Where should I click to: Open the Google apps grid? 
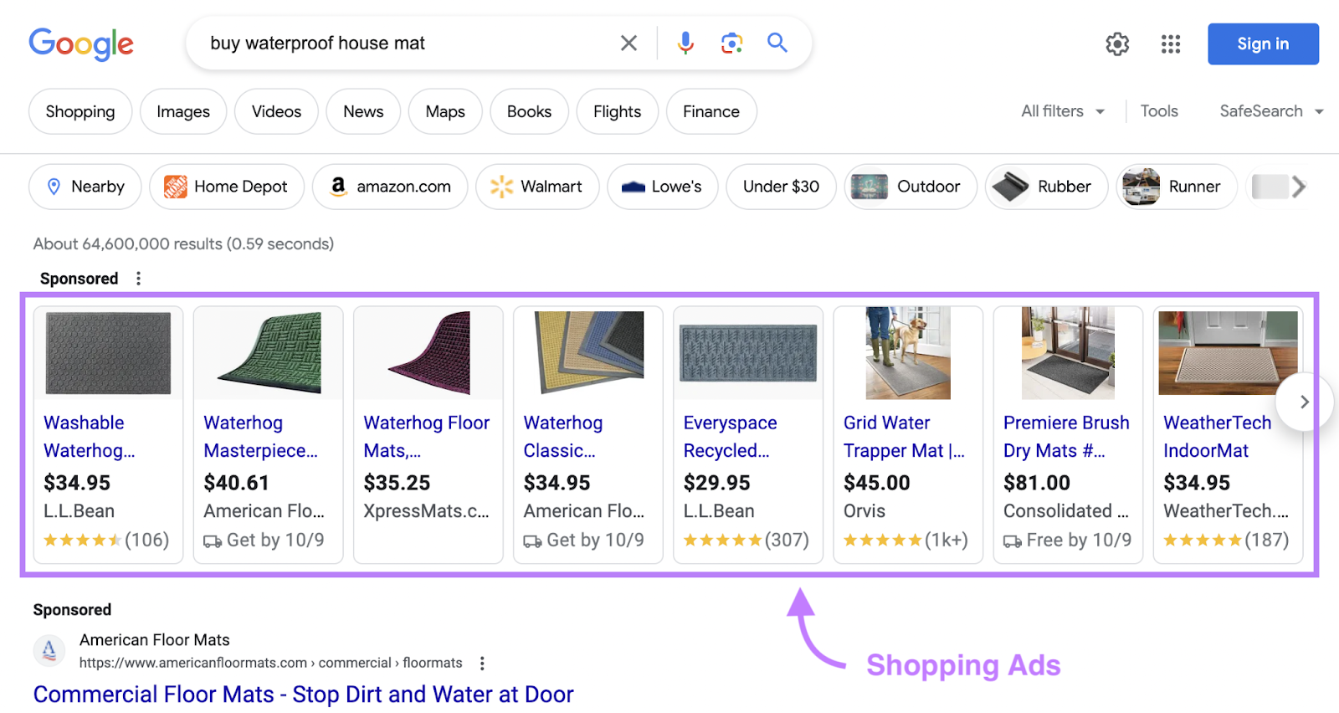tap(1171, 44)
